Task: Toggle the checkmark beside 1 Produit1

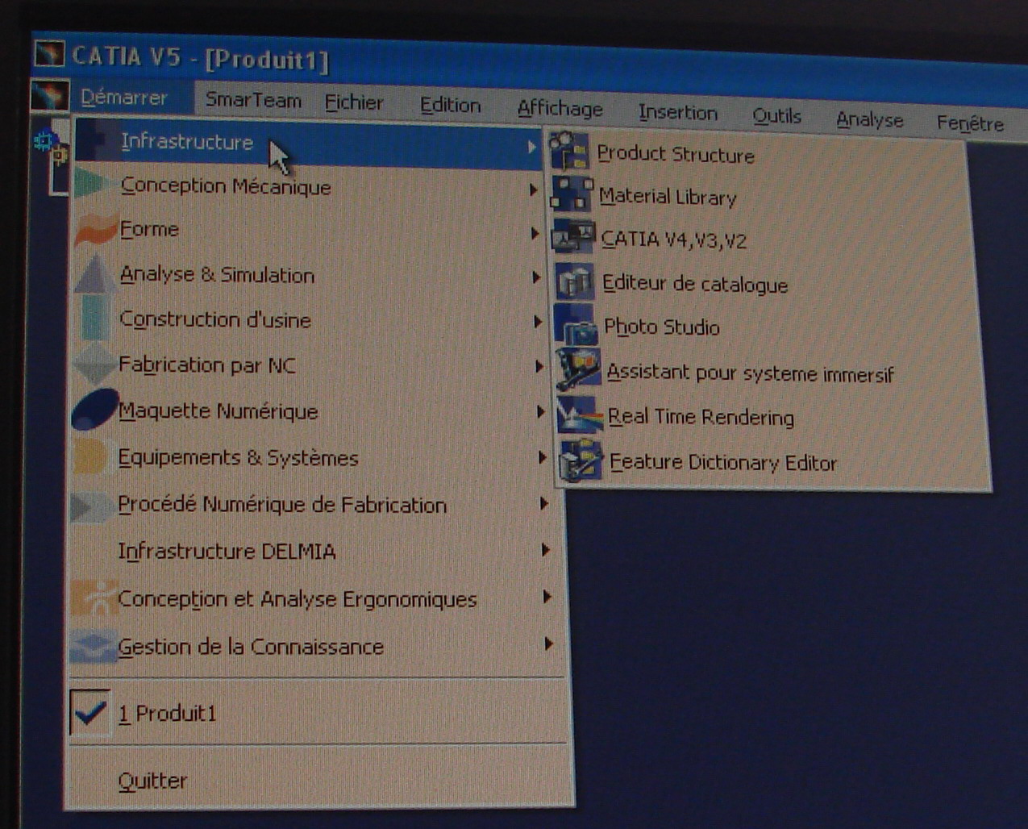Action: pyautogui.click(x=89, y=711)
